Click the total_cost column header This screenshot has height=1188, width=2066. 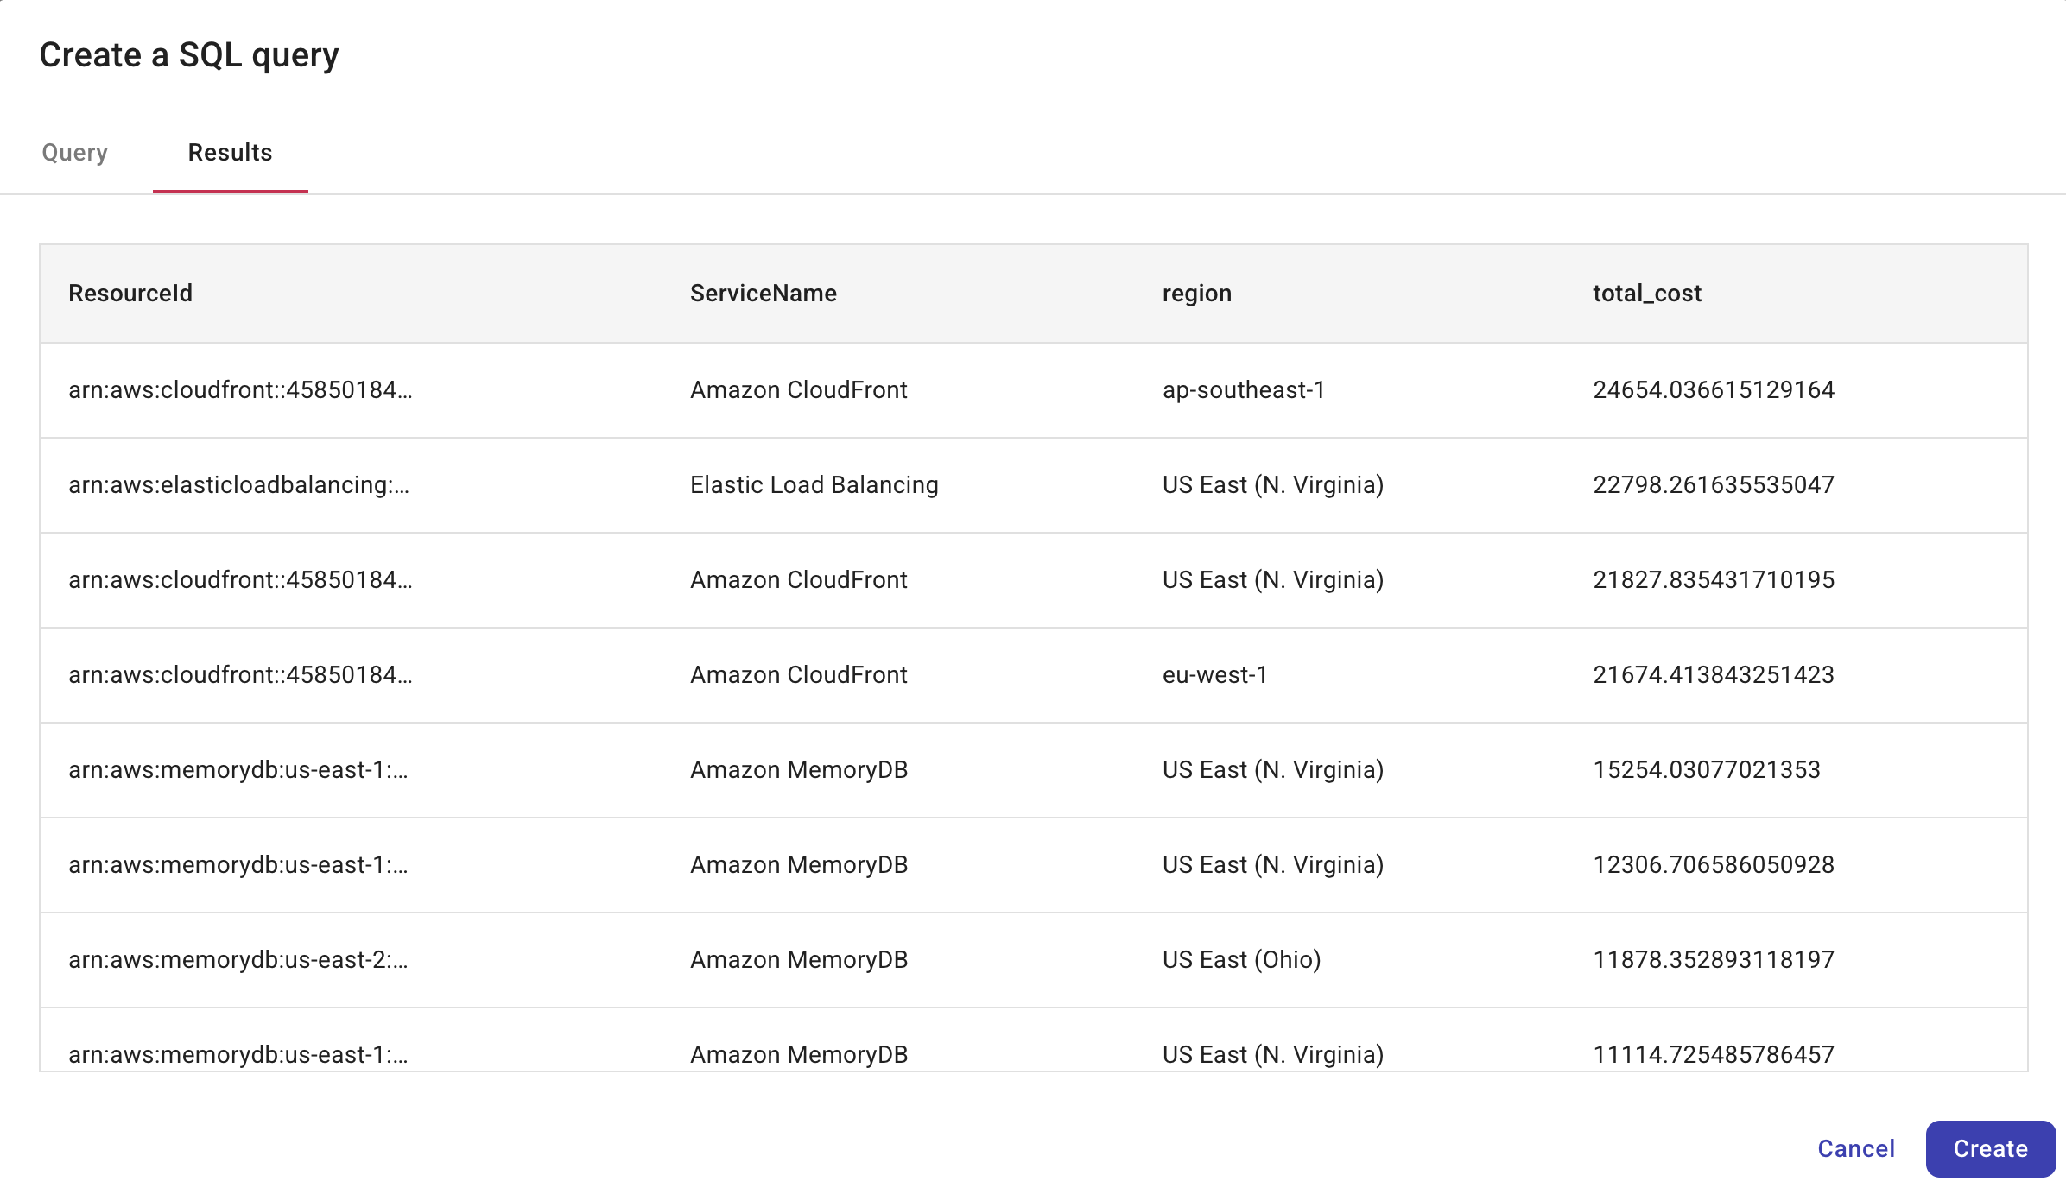coord(1646,294)
